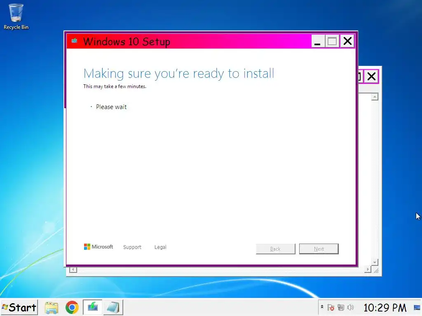Click the Show desktop button in the tray
The width and height of the screenshot is (422, 316).
pyautogui.click(x=417, y=307)
